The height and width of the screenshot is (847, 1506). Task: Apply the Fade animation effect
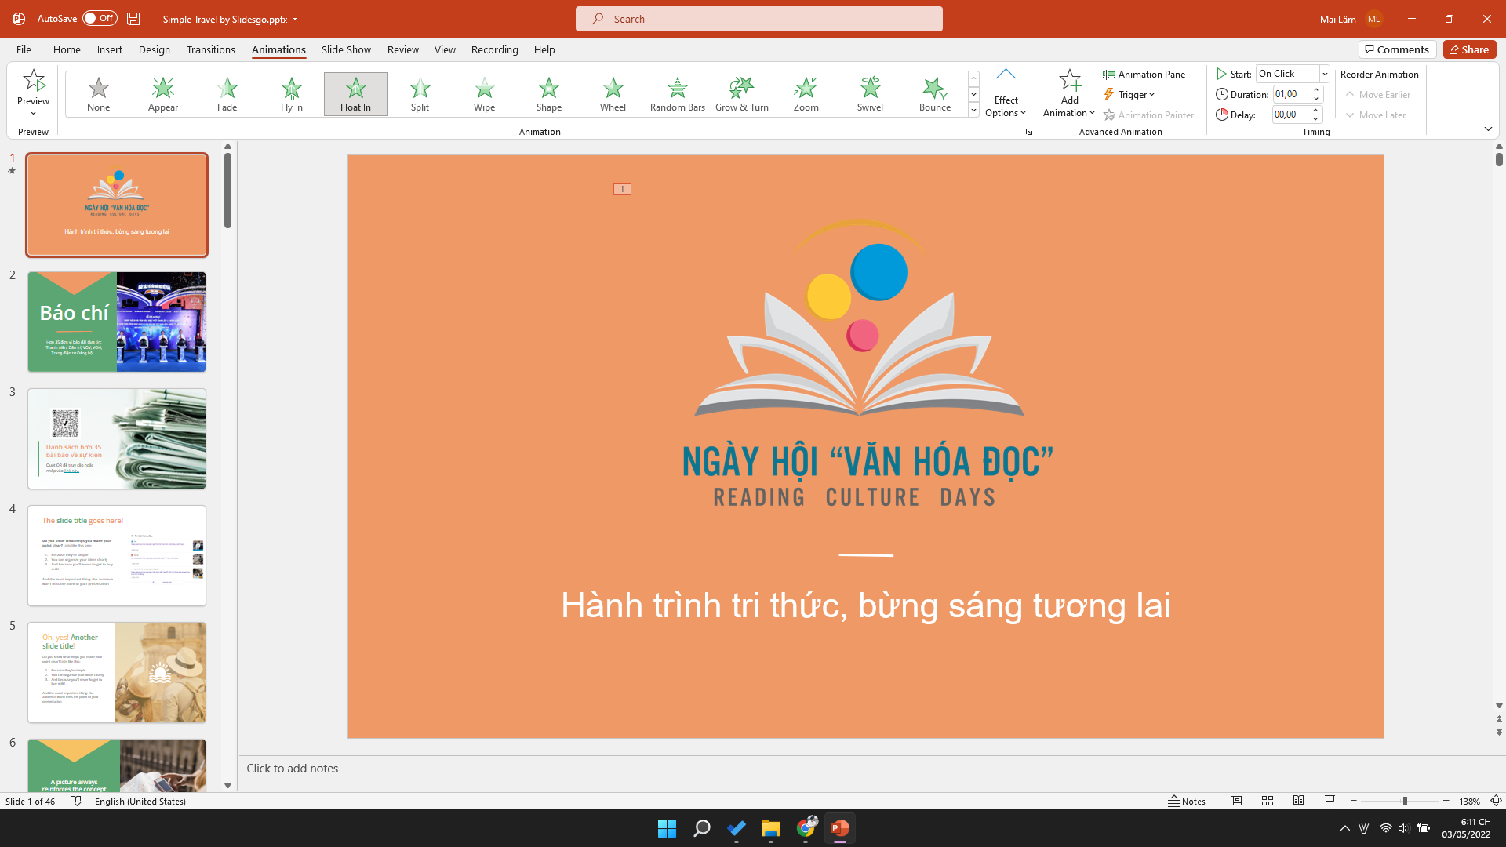click(227, 94)
